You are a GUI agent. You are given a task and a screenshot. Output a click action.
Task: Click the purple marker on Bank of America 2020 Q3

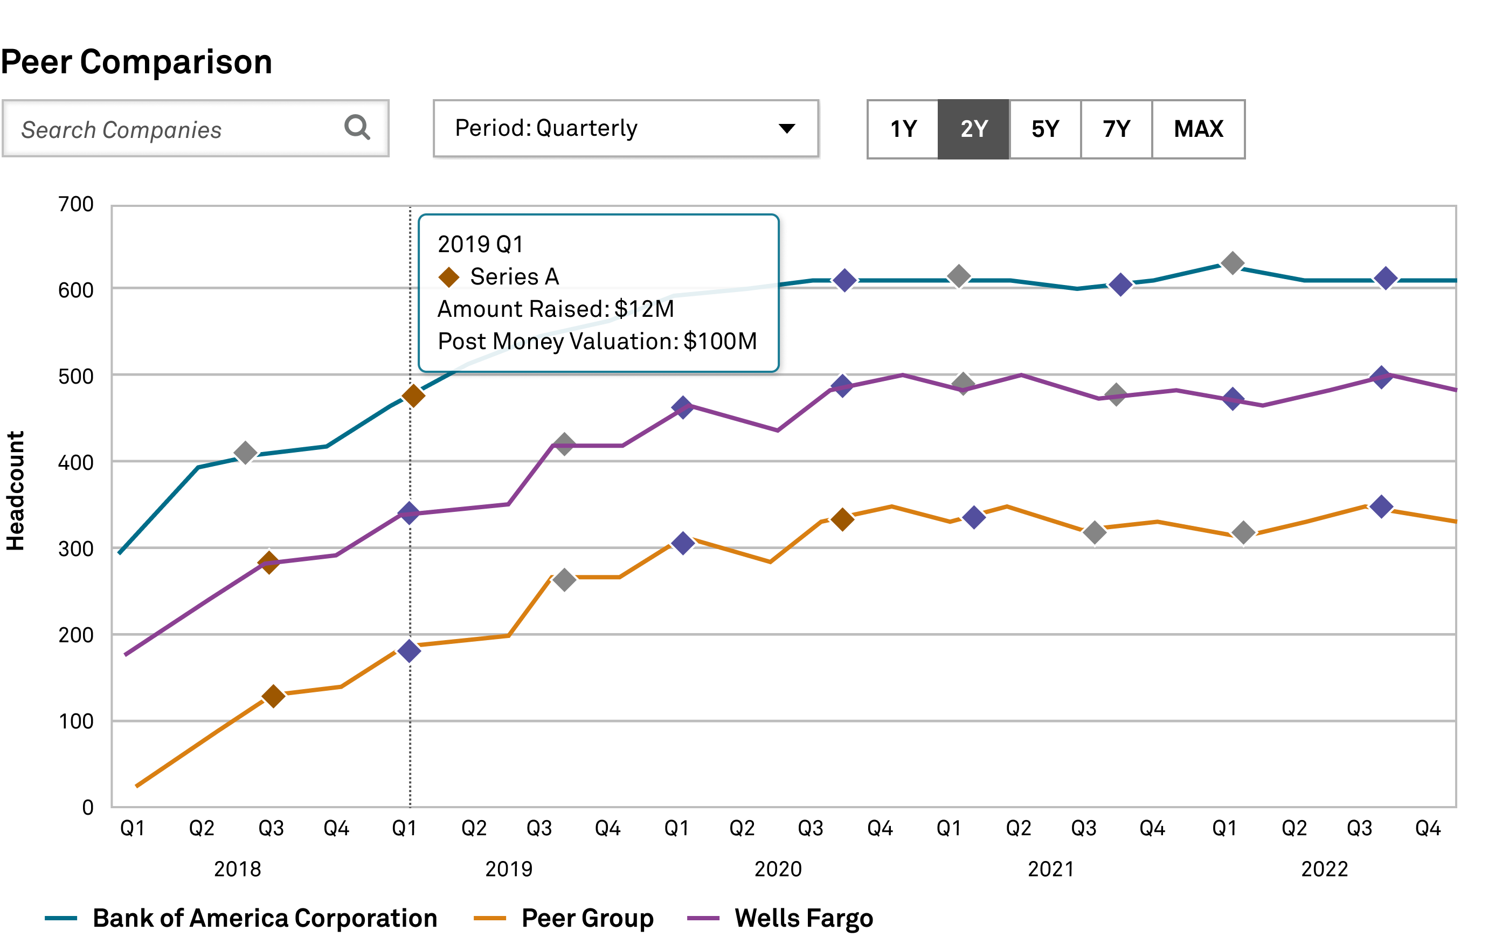(x=845, y=280)
